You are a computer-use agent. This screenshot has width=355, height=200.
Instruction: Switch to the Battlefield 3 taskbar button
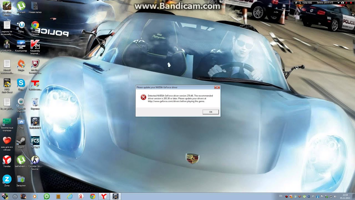pyautogui.click(x=116, y=196)
